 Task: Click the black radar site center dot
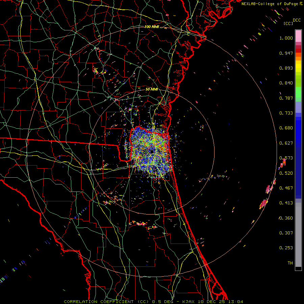click(x=152, y=152)
